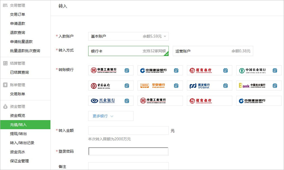284x170 pixels.
Task: Click the 账单管理 section icon
Action: 5,85
